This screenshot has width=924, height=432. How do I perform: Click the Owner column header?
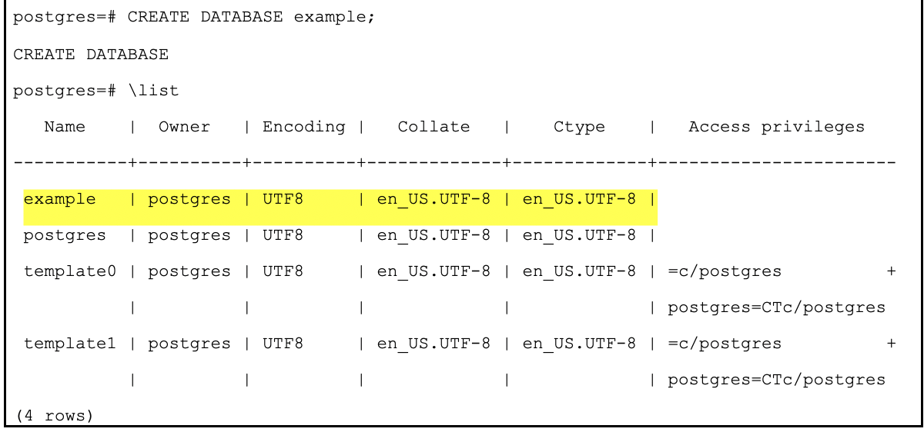click(x=184, y=127)
